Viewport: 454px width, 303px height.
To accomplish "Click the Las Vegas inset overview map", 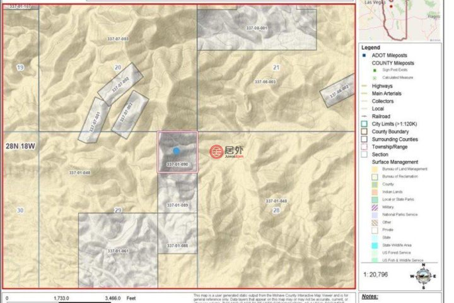I will point(400,20).
